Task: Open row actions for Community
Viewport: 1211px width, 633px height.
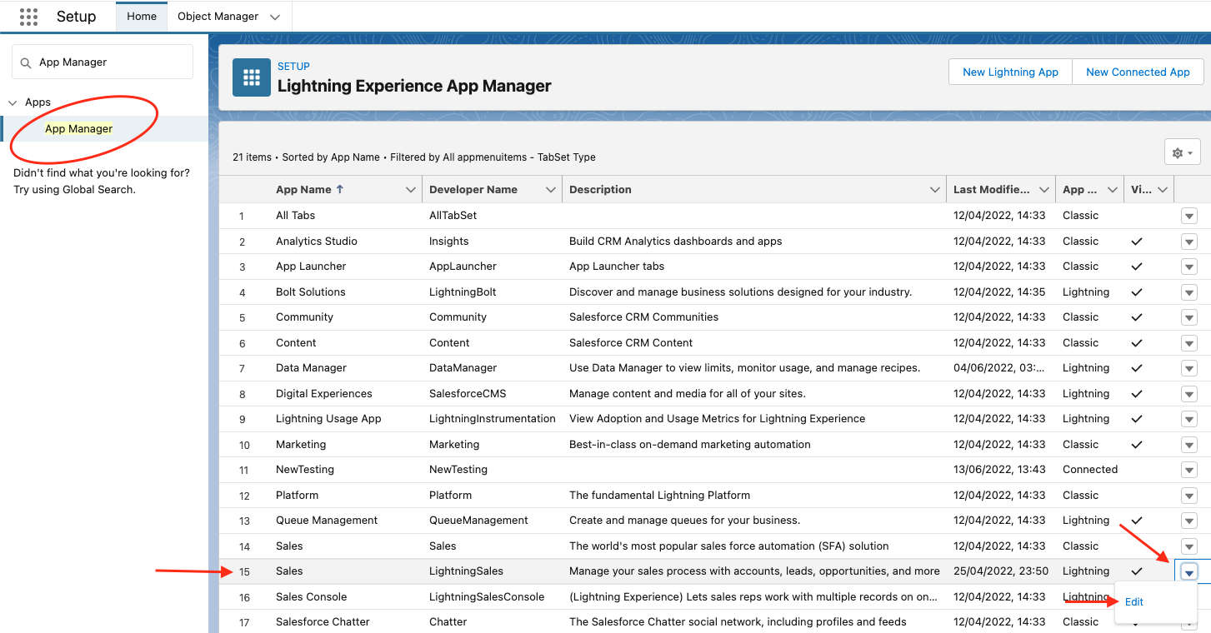Action: [1189, 317]
